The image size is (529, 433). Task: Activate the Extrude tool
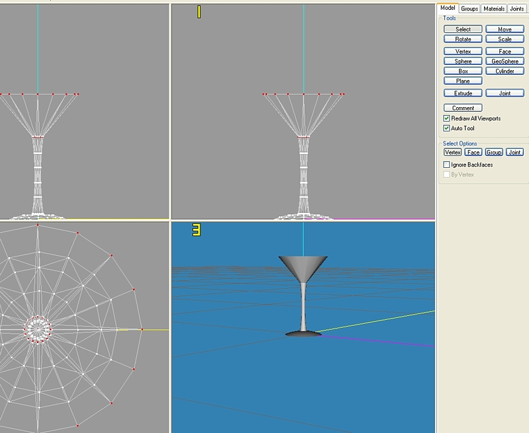[463, 93]
